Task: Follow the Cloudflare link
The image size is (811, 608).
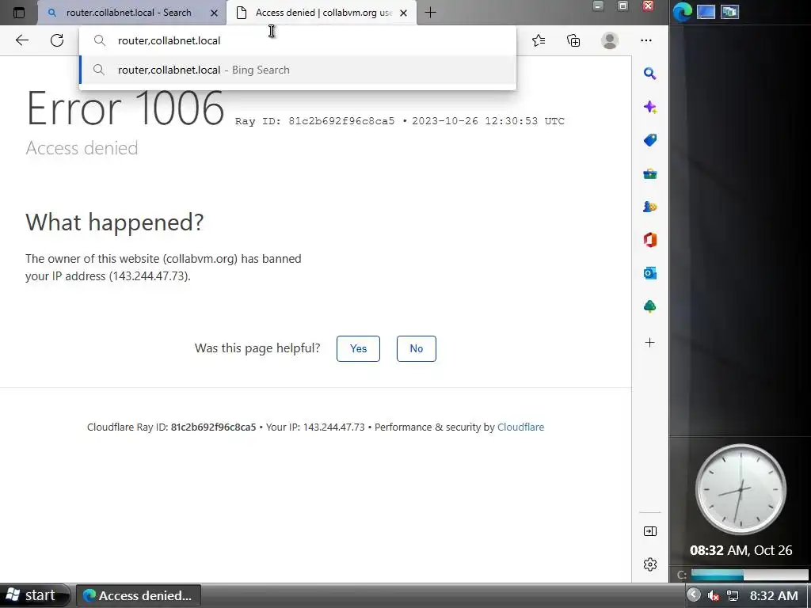Action: pos(520,427)
